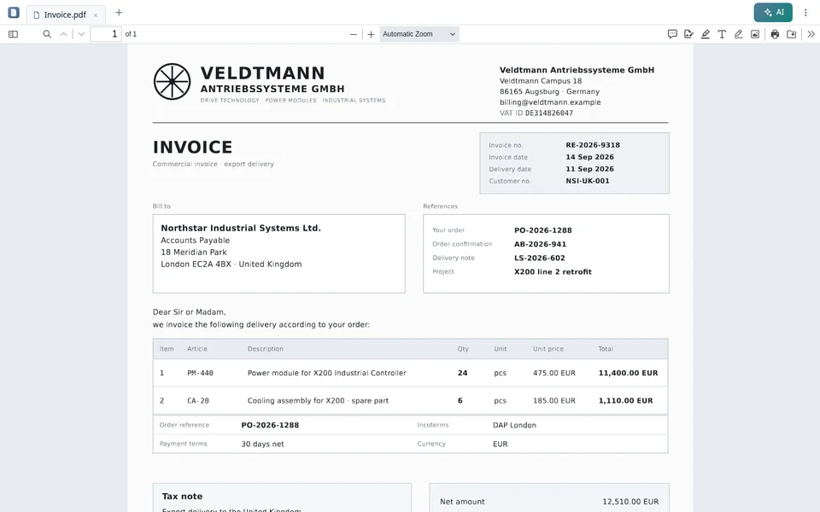Image resolution: width=820 pixels, height=512 pixels.
Task: Go to the previous page
Action: tap(64, 34)
